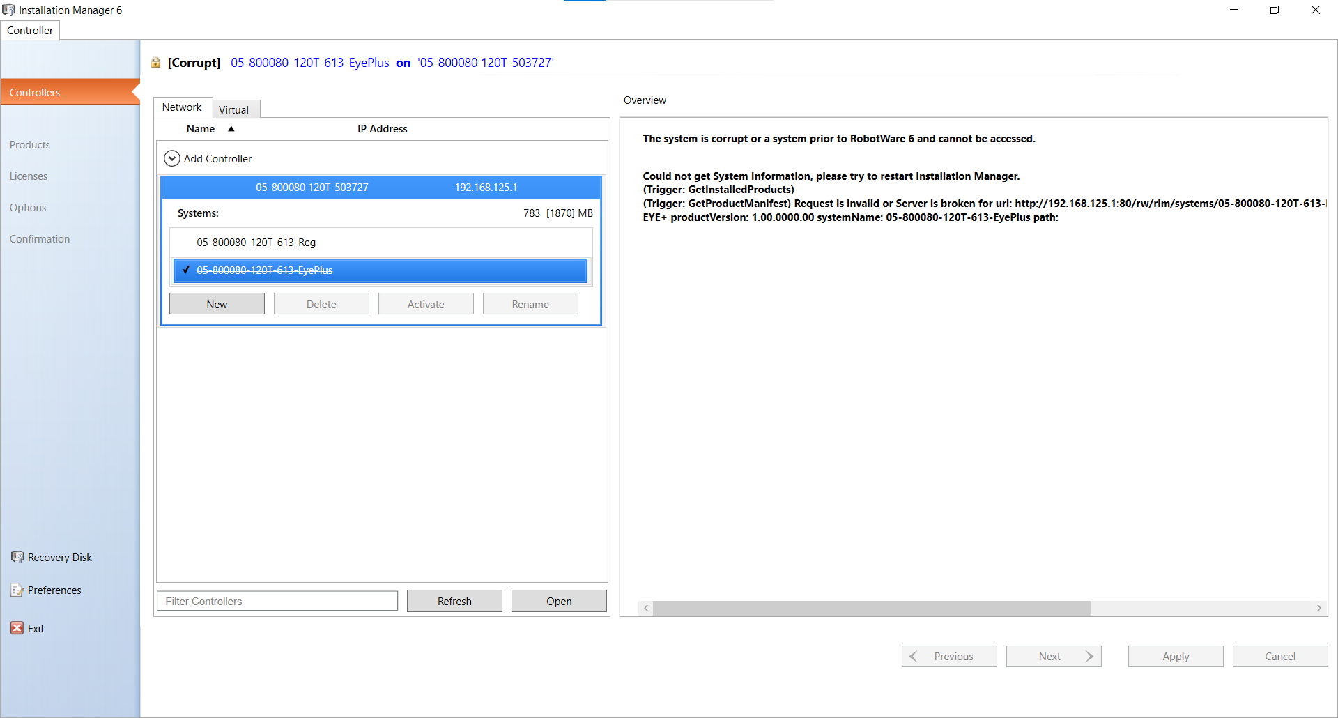This screenshot has width=1338, height=718.
Task: Click the Name column header
Action: 201,129
